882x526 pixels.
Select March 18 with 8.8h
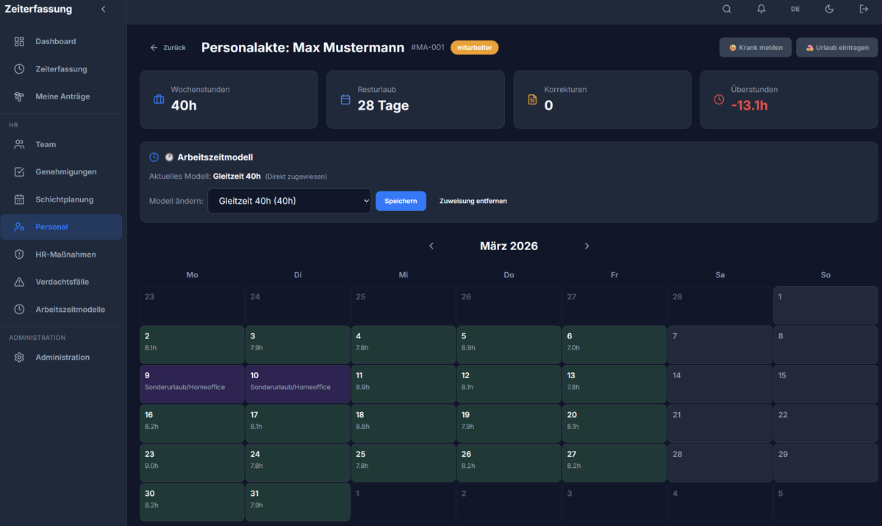(x=404, y=423)
